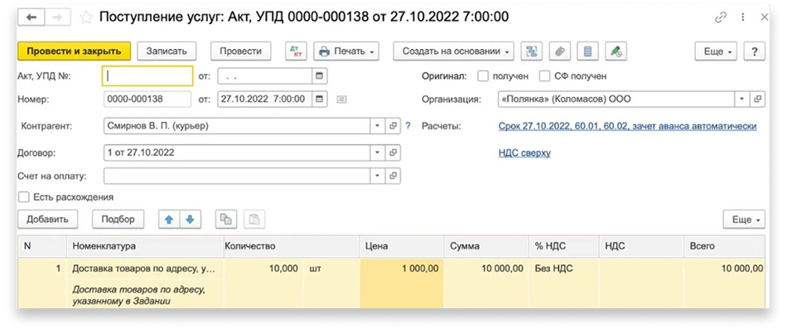Click the Сумма column header
Viewport: 787px width, 329px height.
coord(486,247)
